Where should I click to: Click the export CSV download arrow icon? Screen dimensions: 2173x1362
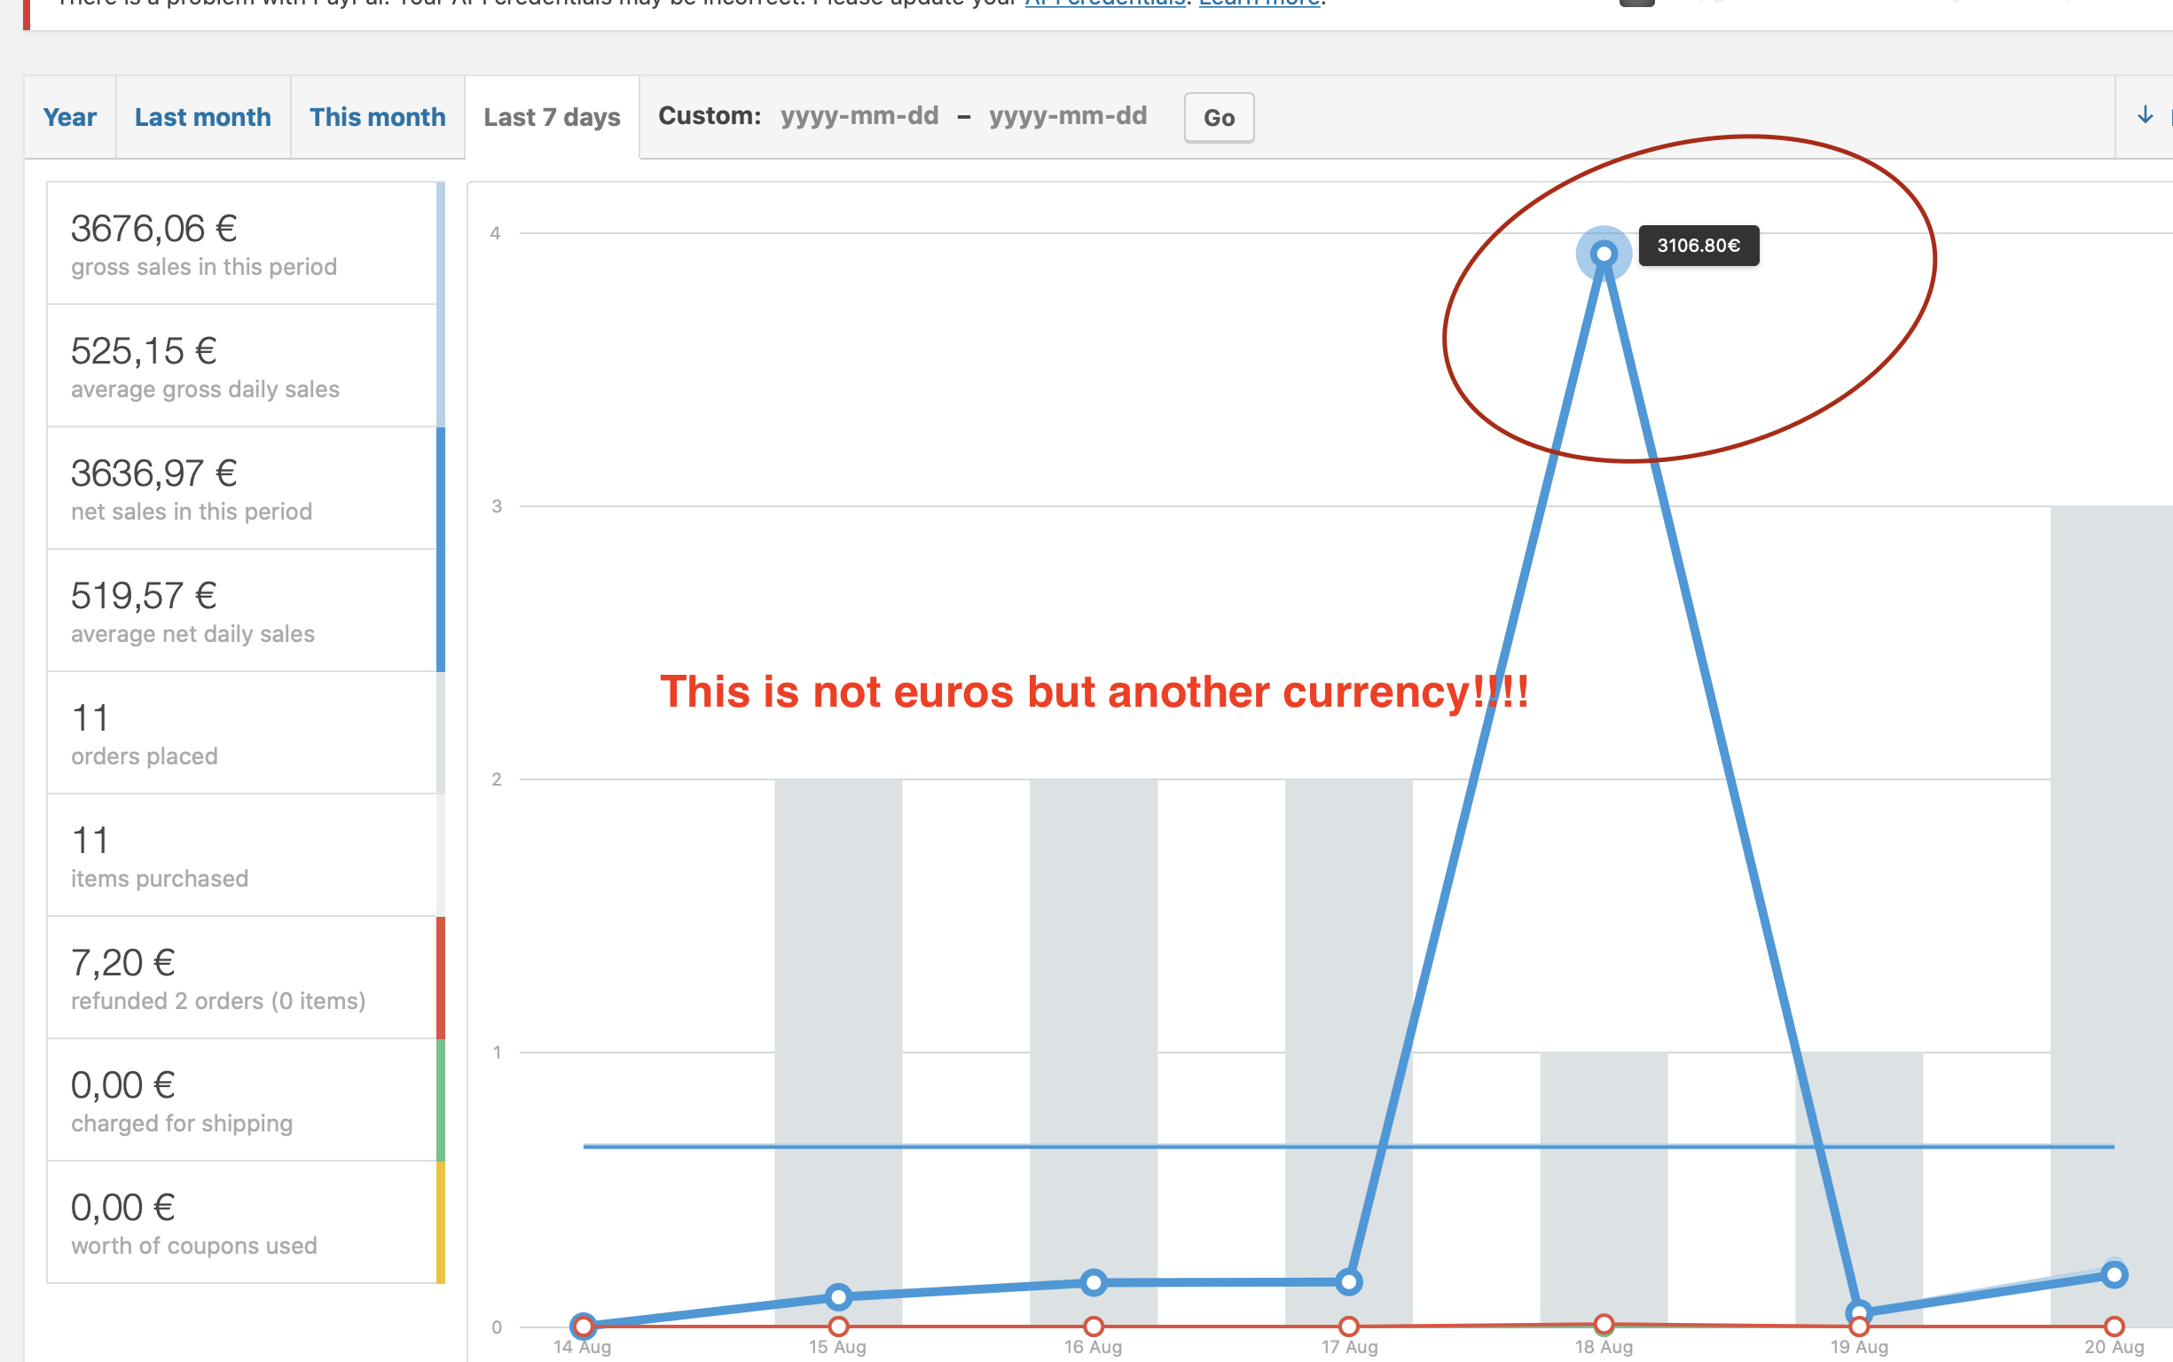point(2146,115)
